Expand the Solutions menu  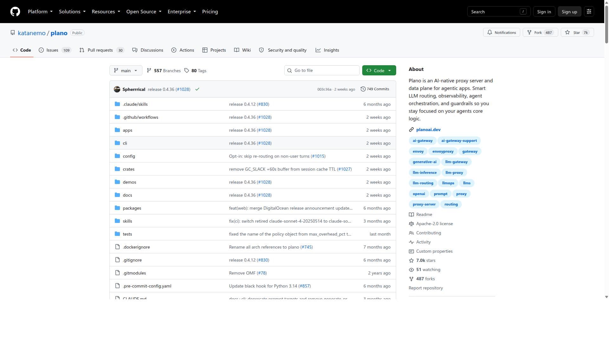pos(72,12)
